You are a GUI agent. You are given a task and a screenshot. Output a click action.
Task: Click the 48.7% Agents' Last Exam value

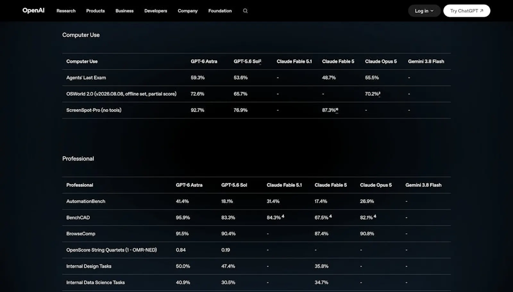coord(329,78)
